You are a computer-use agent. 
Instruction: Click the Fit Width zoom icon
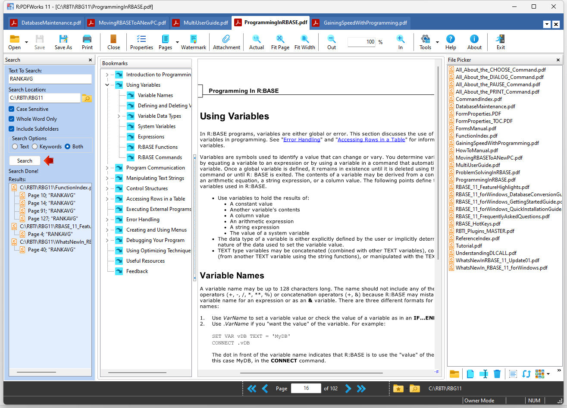pyautogui.click(x=304, y=39)
